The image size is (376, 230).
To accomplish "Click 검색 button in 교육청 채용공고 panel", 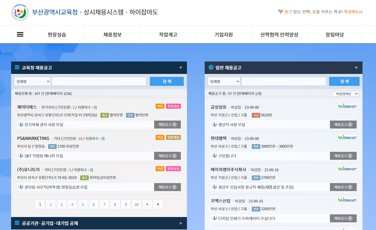I will coord(167,81).
